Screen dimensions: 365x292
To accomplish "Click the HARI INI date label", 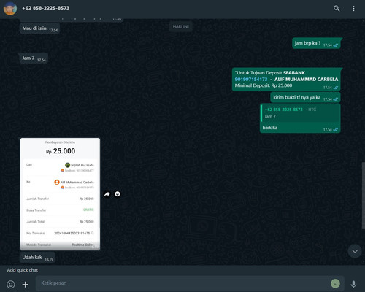I will pos(181,27).
